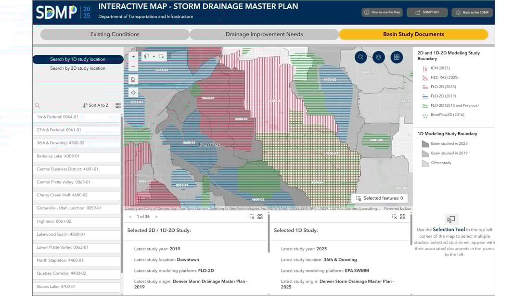
Task: Select Search by 2D study location
Action: tap(78, 68)
